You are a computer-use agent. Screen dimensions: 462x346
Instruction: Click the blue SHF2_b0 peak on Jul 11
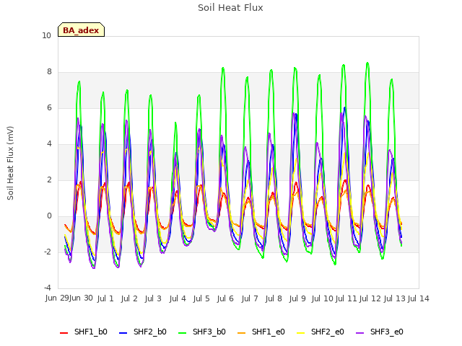point(344,107)
